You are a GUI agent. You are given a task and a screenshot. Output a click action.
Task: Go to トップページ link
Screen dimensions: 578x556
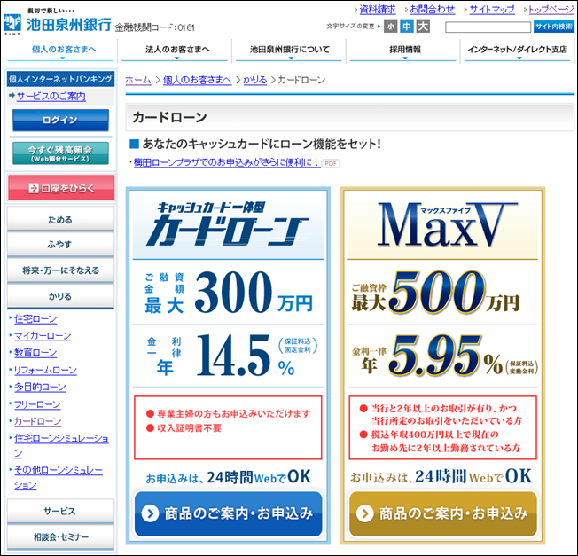click(x=551, y=9)
